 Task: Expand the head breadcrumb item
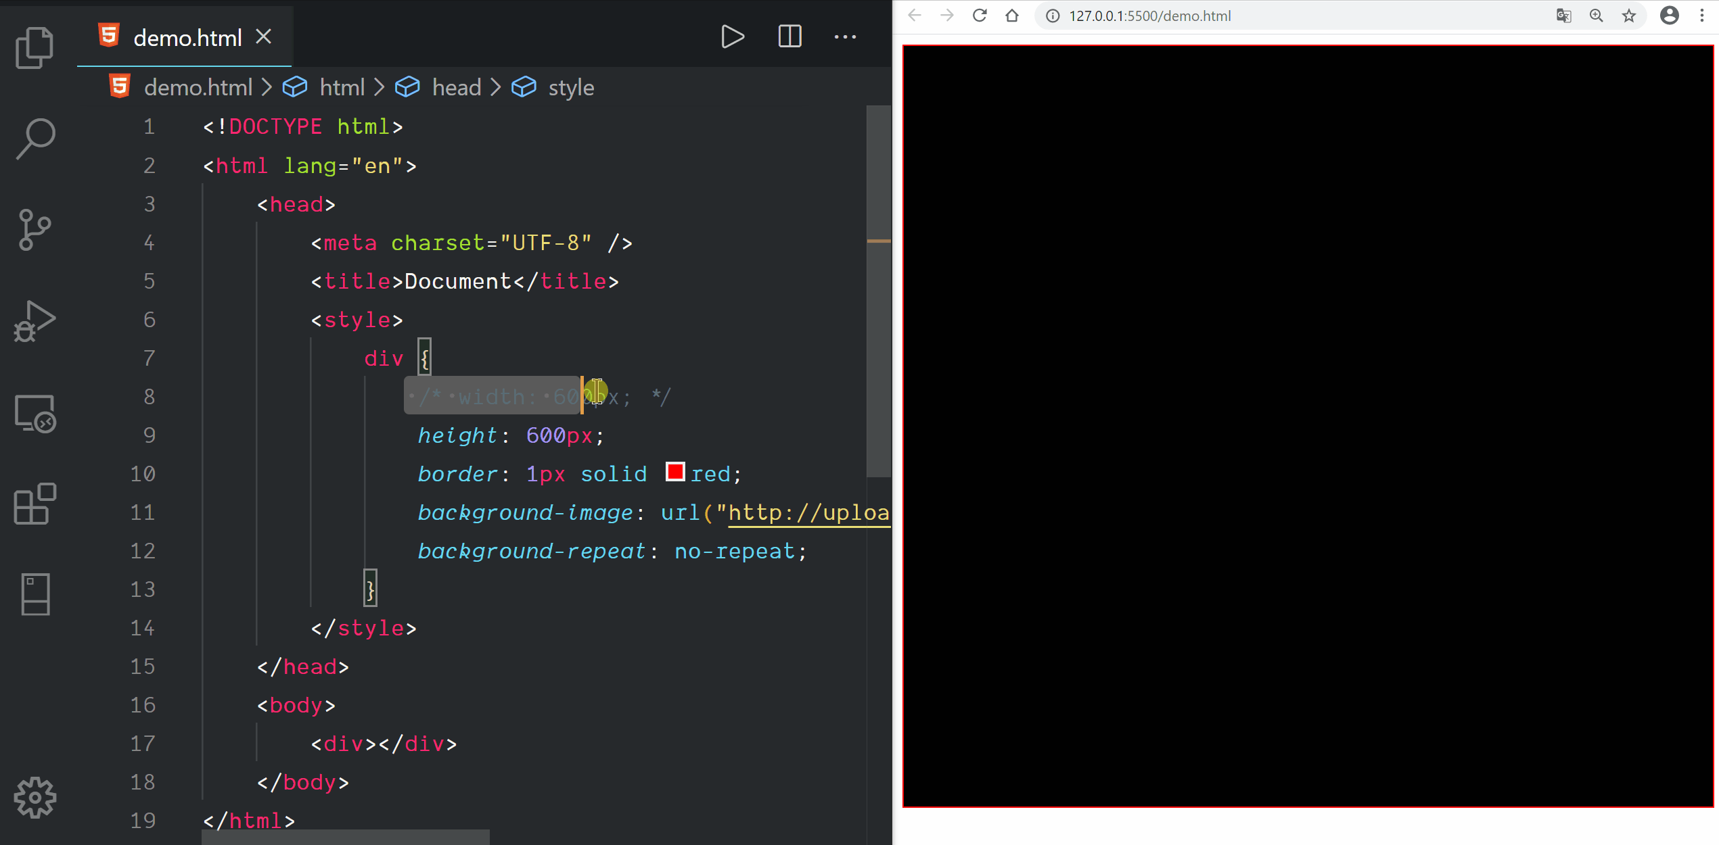pyautogui.click(x=456, y=87)
